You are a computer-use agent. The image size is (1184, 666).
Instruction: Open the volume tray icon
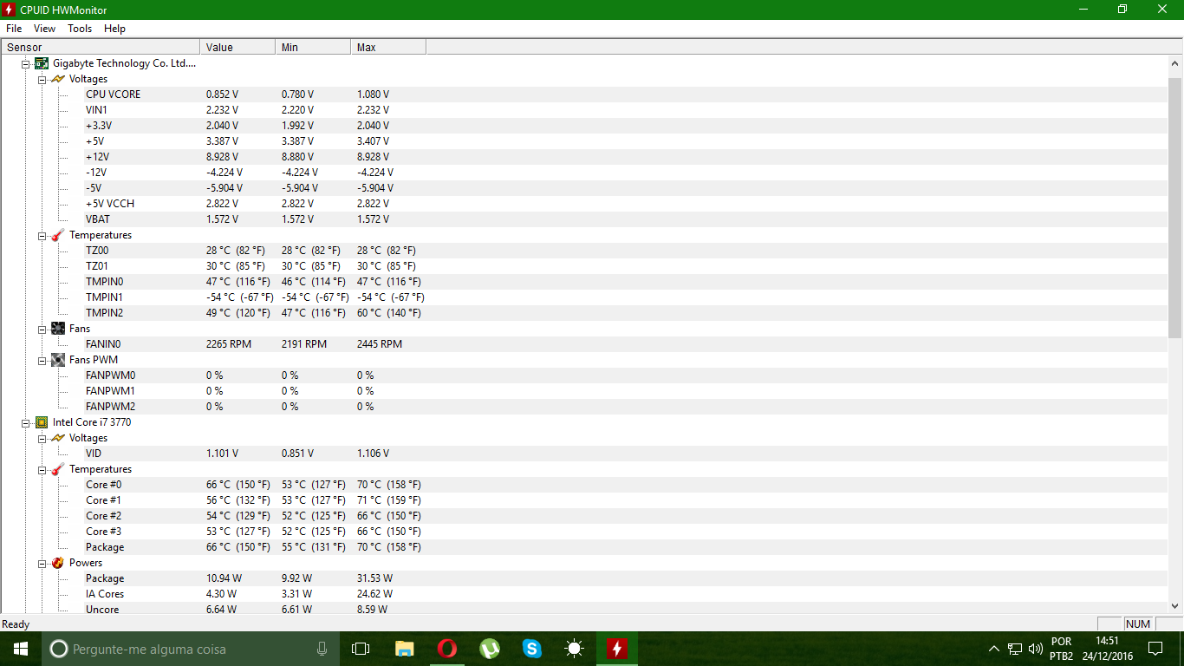[1035, 649]
